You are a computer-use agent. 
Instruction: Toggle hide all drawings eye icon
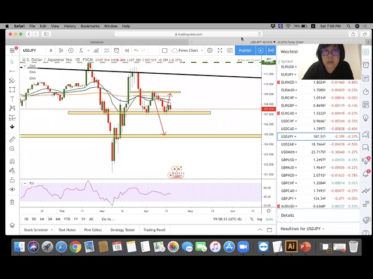coord(12,189)
